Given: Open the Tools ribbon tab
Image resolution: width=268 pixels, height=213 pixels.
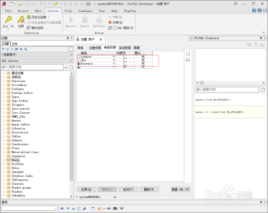Looking at the screenshot, I should [69, 11].
